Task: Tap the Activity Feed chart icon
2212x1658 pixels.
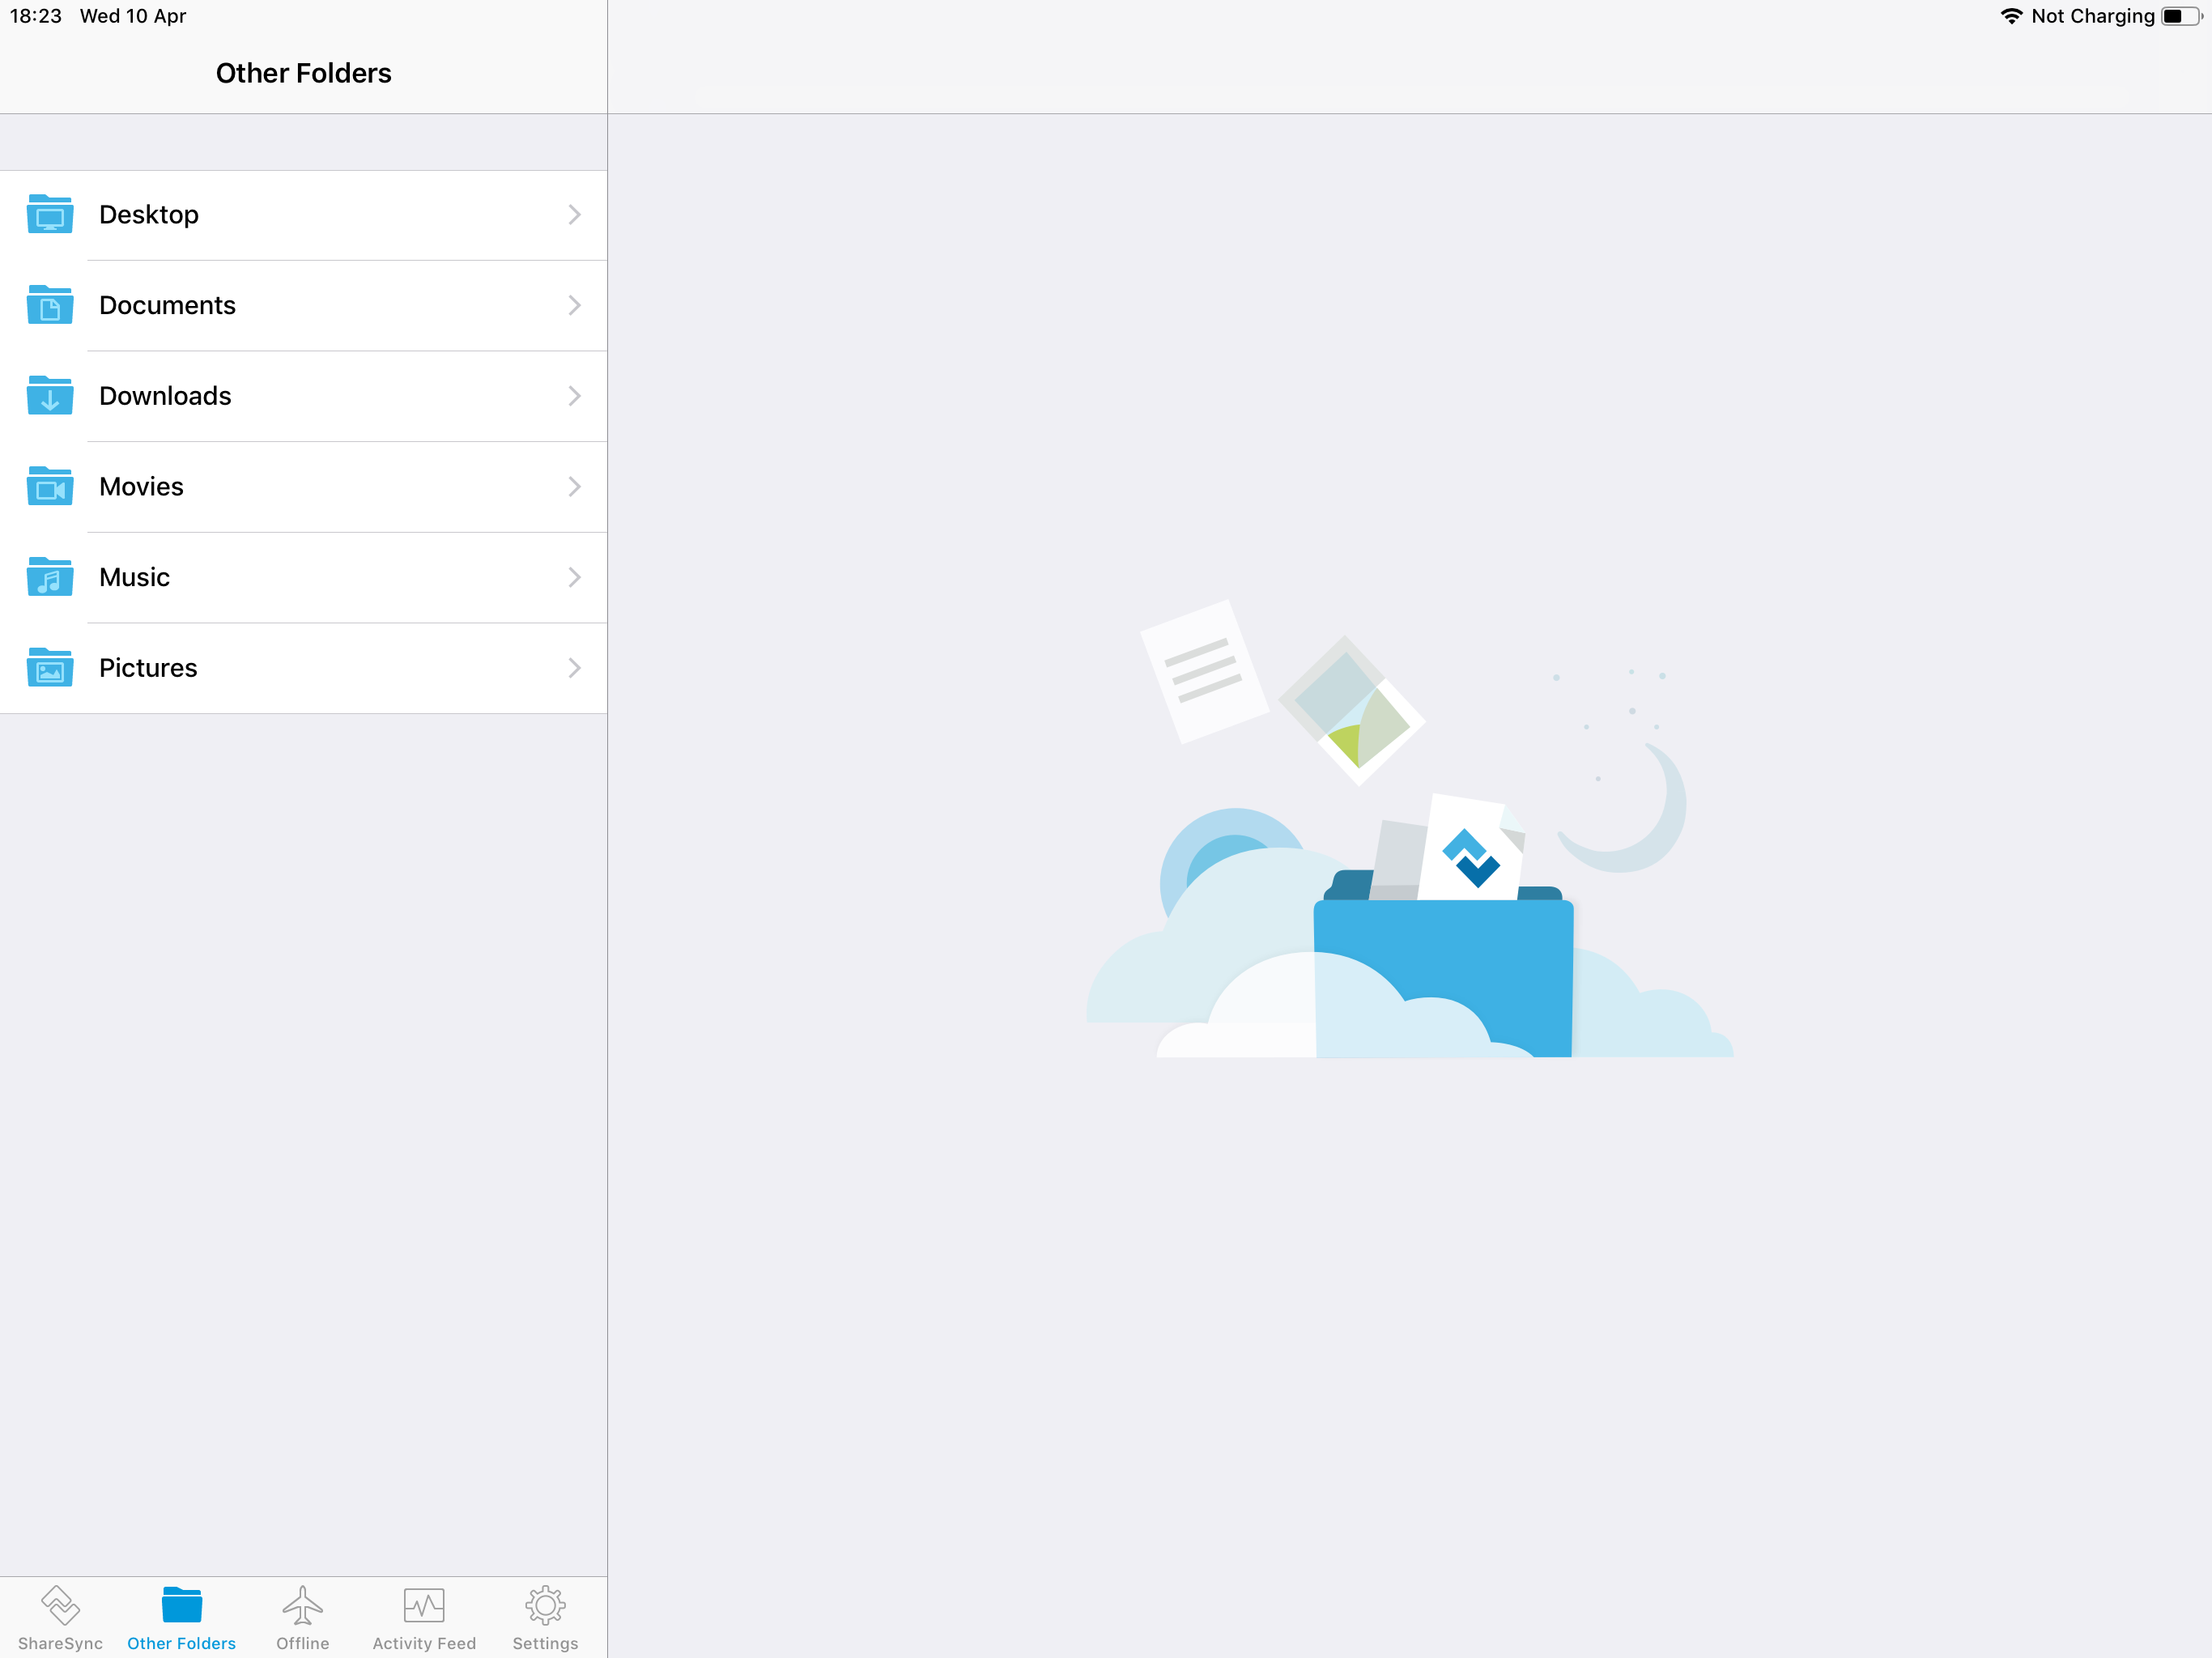Action: [x=424, y=1604]
